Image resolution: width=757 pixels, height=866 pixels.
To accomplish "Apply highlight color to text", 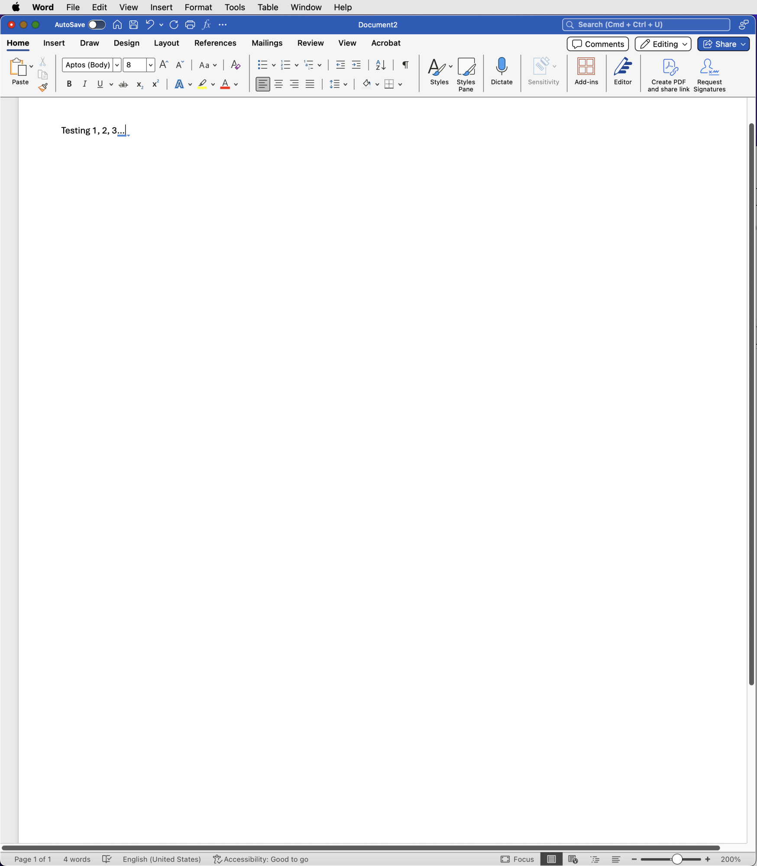I will 202,84.
